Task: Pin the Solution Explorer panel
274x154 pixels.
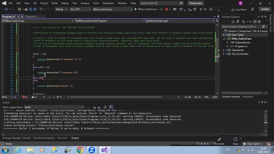Action: click(x=262, y=17)
